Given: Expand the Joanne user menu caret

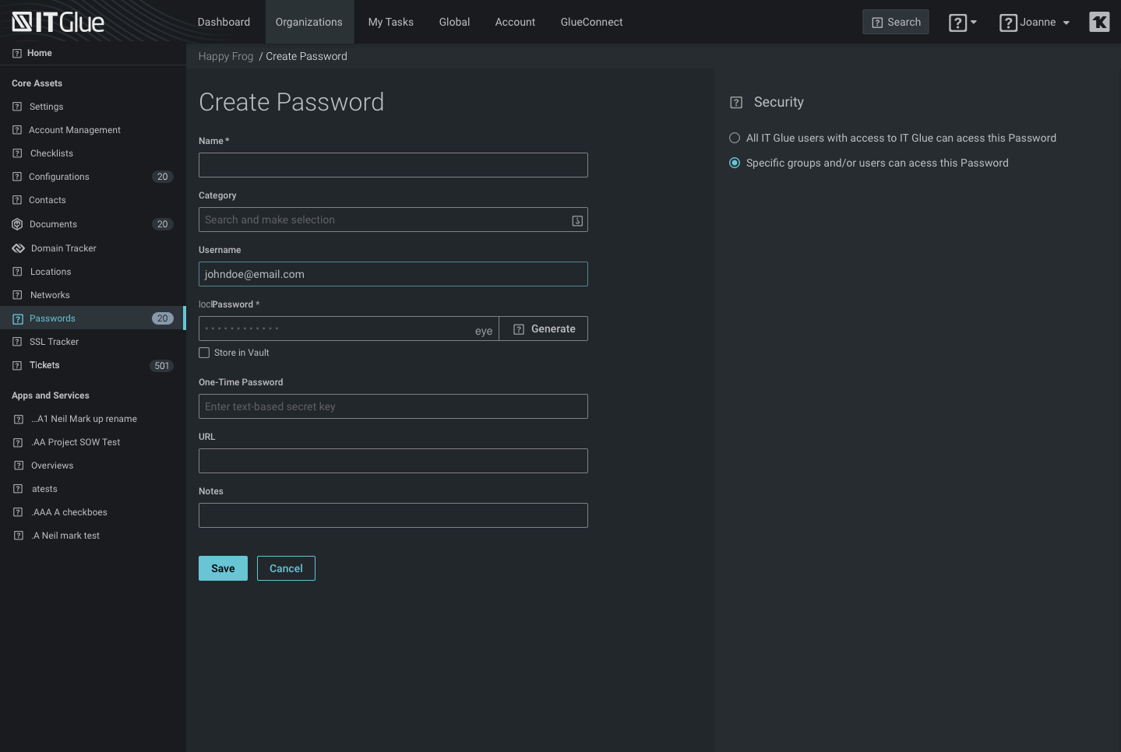Looking at the screenshot, I should tap(1066, 23).
